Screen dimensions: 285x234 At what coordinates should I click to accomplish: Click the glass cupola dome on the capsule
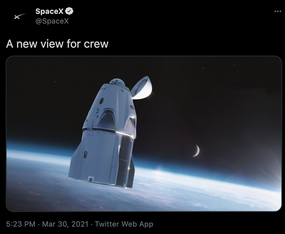(x=117, y=83)
